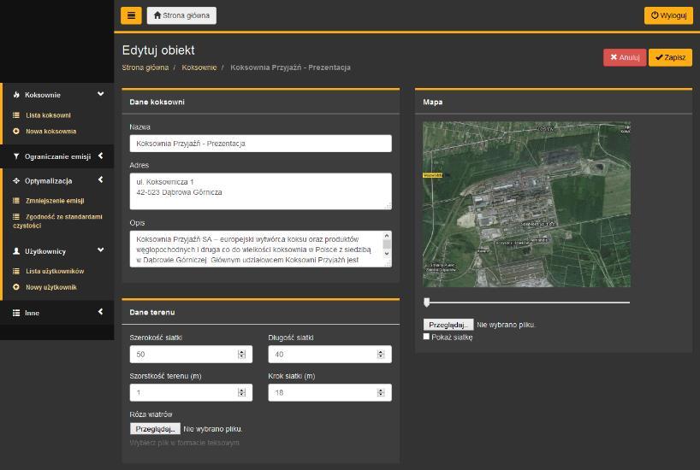Click list icon beside Lista użytkowników
The height and width of the screenshot is (470, 700).
(16, 271)
